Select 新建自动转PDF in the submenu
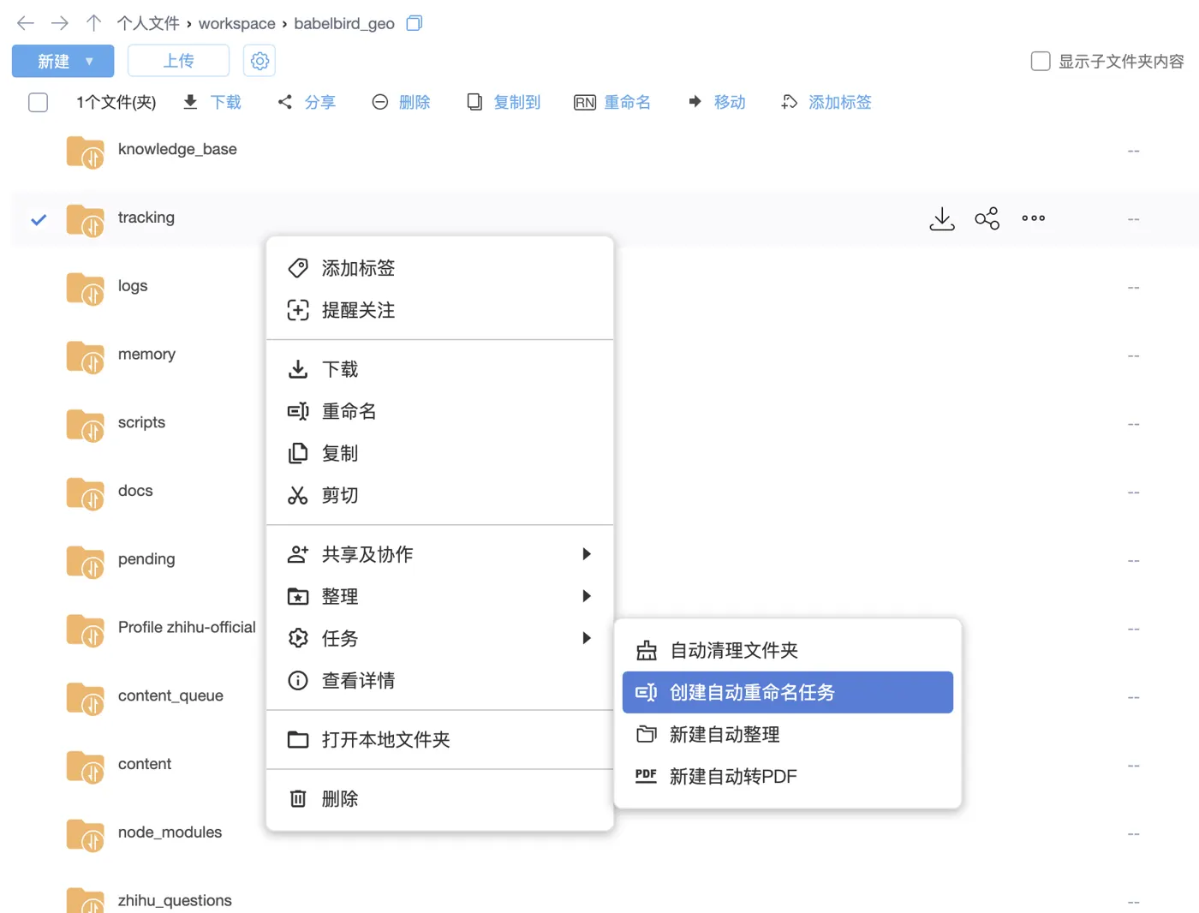Image resolution: width=1199 pixels, height=913 pixels. point(788,777)
